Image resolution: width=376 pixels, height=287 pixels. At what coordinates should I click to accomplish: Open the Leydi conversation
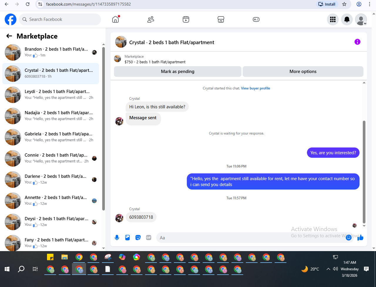51,95
